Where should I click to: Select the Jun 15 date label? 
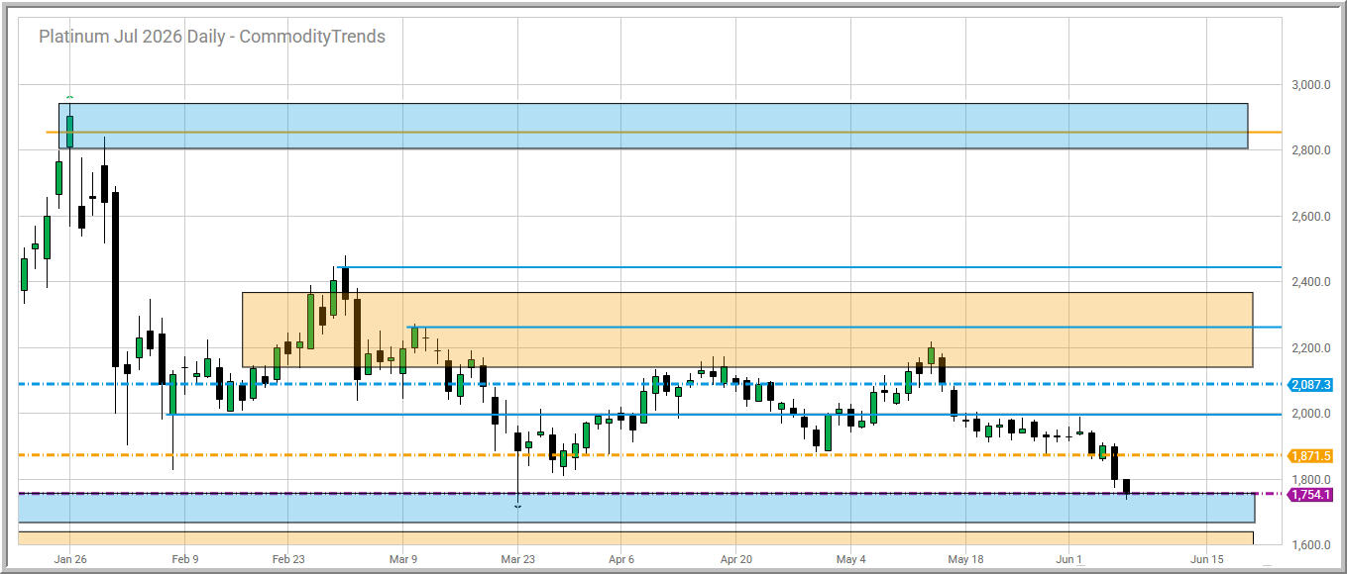[1206, 559]
